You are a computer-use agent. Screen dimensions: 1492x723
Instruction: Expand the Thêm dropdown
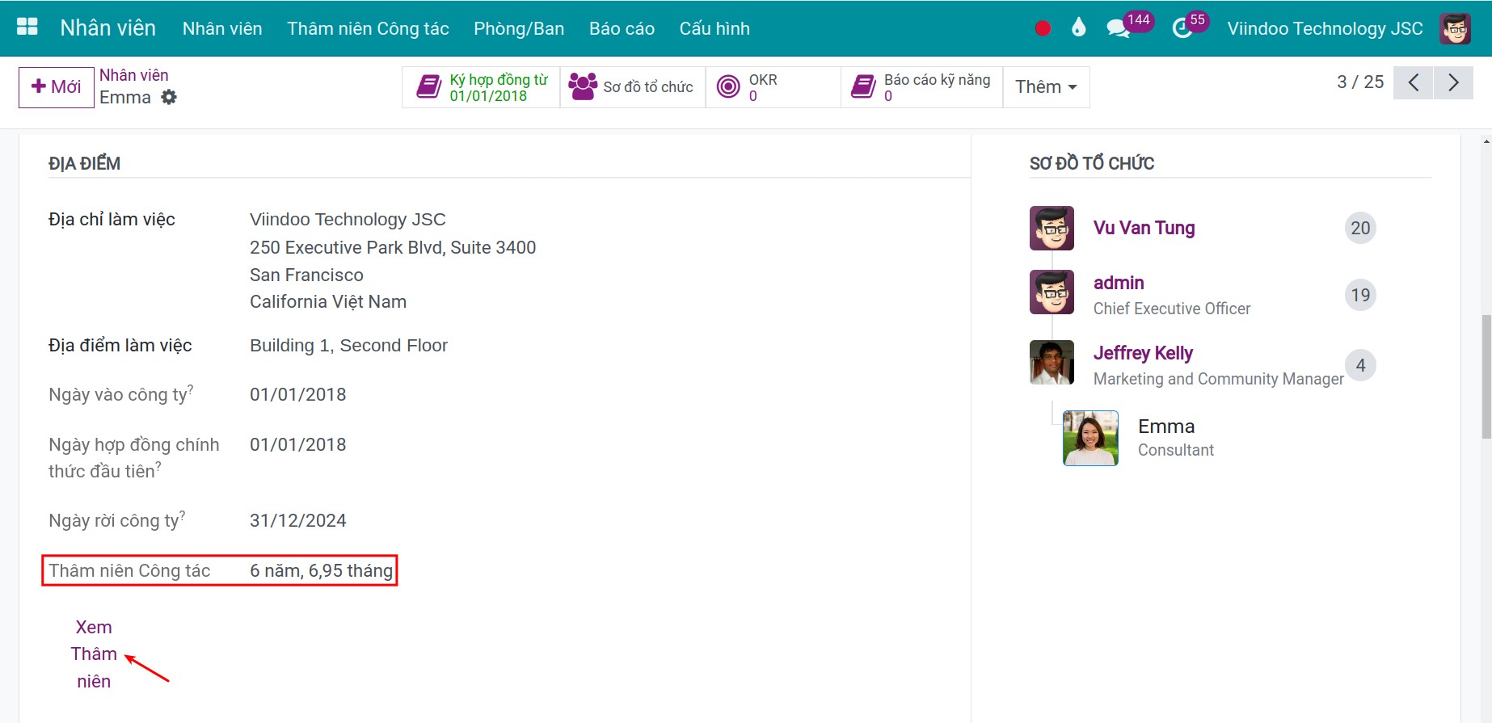click(x=1046, y=86)
